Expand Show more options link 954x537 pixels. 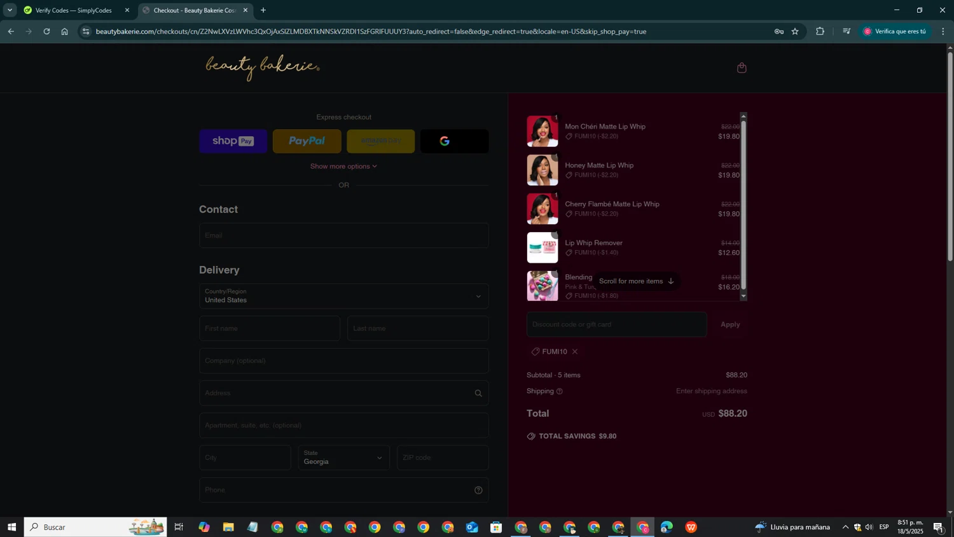pyautogui.click(x=343, y=167)
